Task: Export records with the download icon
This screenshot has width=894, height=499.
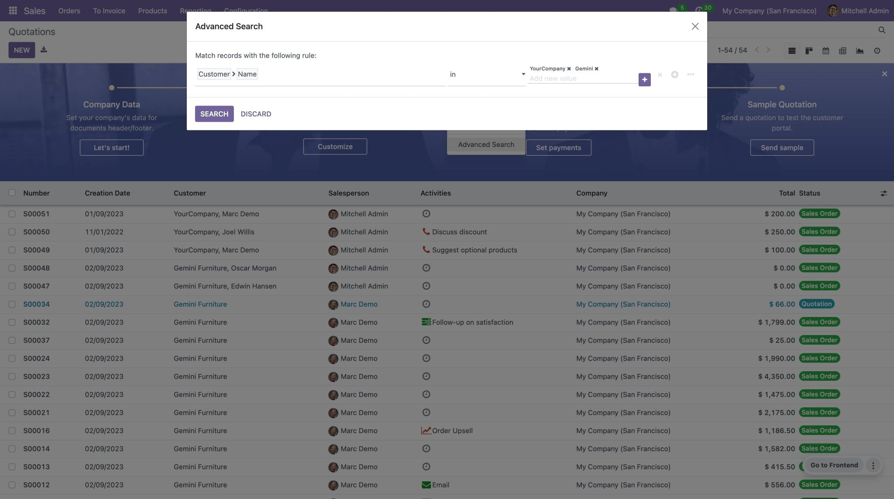Action: pyautogui.click(x=43, y=50)
